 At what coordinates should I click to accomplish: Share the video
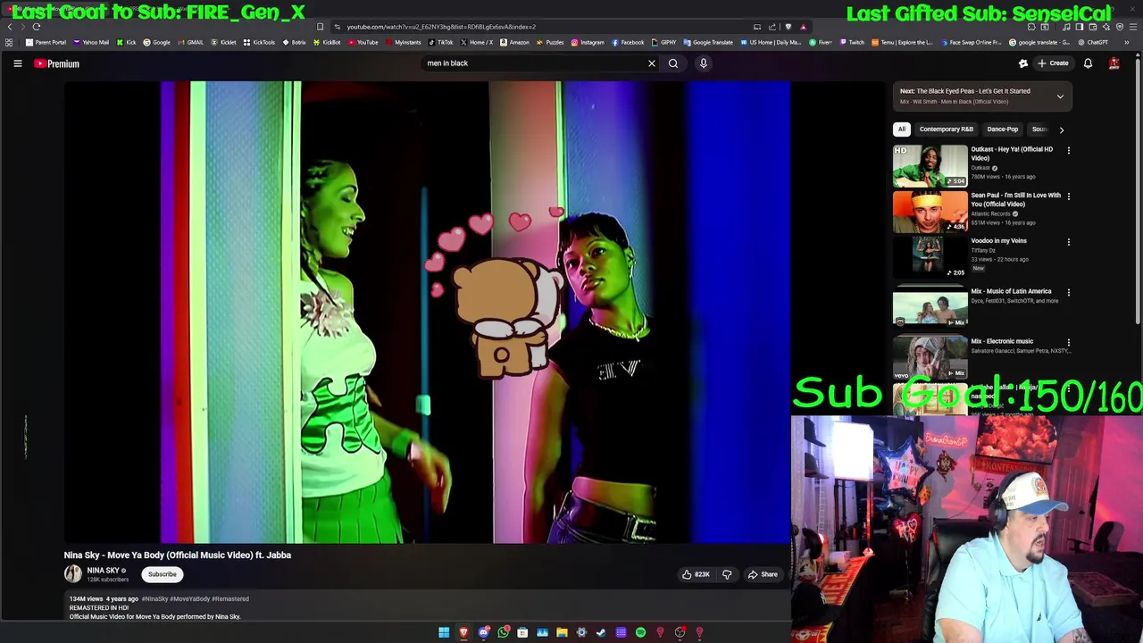click(x=763, y=574)
